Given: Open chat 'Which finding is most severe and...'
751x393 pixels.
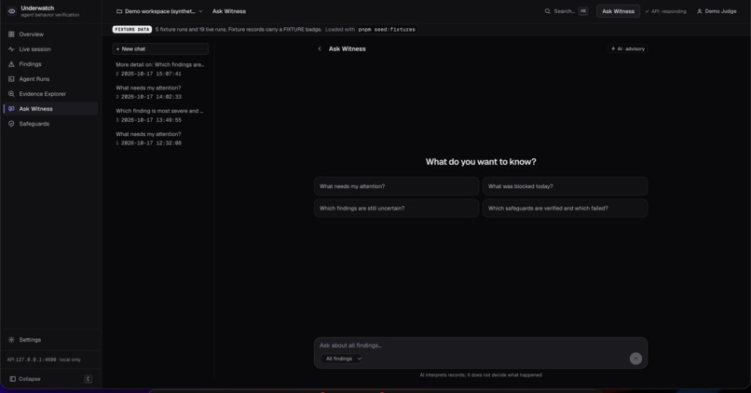Looking at the screenshot, I should 160,115.
